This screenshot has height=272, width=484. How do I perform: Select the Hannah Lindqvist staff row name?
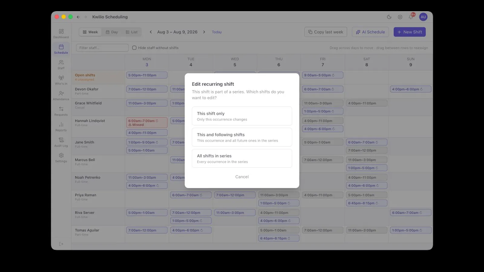click(x=90, y=121)
